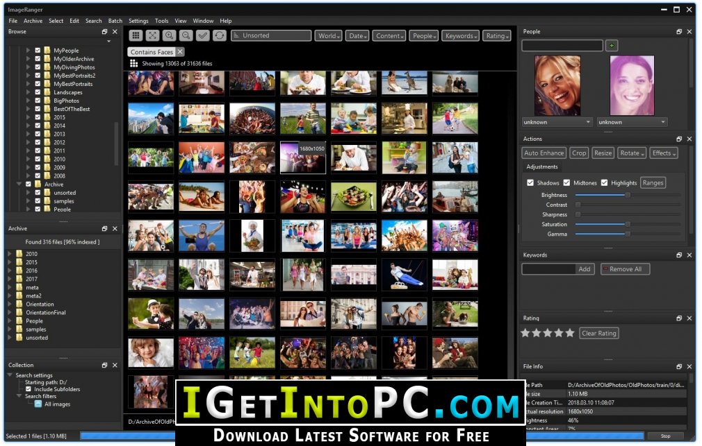Screen dimensions: 702x446
Task: Uncheck the Landscapes folder checkbox
Action: coord(38,92)
